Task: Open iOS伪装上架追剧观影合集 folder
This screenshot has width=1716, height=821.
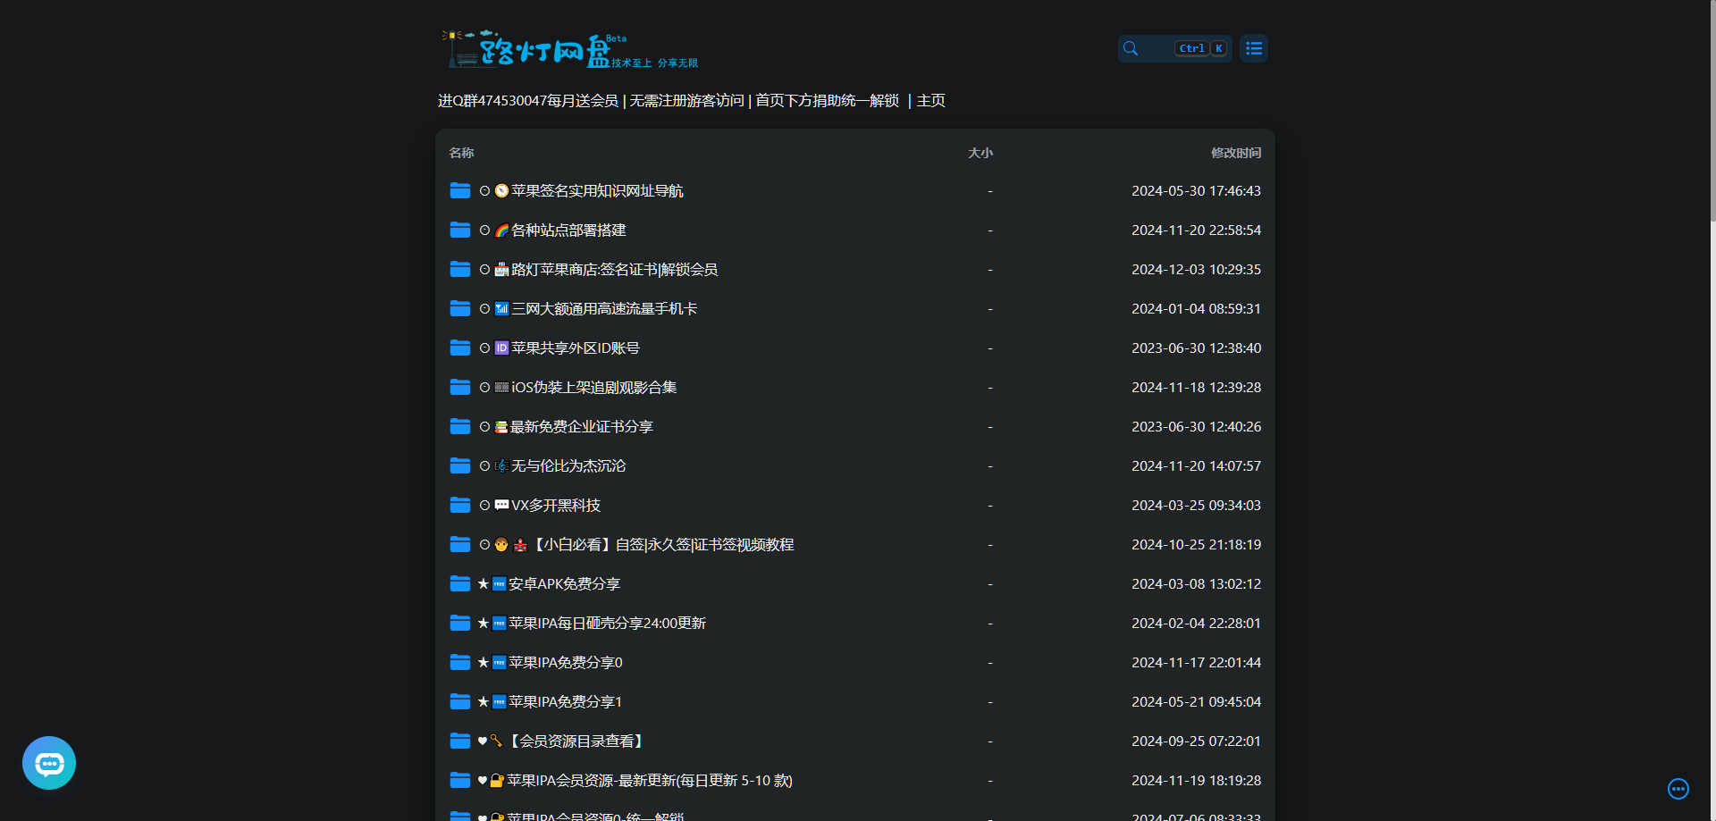Action: coord(855,387)
